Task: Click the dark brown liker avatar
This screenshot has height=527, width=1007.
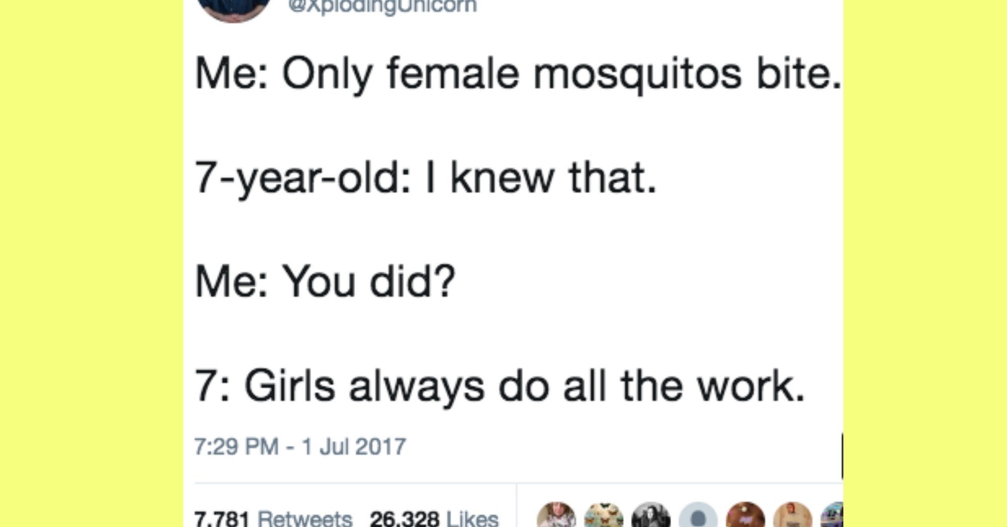Action: point(746,516)
